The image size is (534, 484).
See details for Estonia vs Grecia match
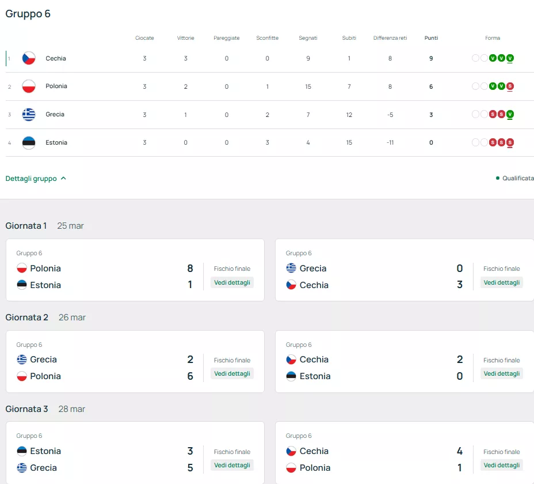click(232, 465)
